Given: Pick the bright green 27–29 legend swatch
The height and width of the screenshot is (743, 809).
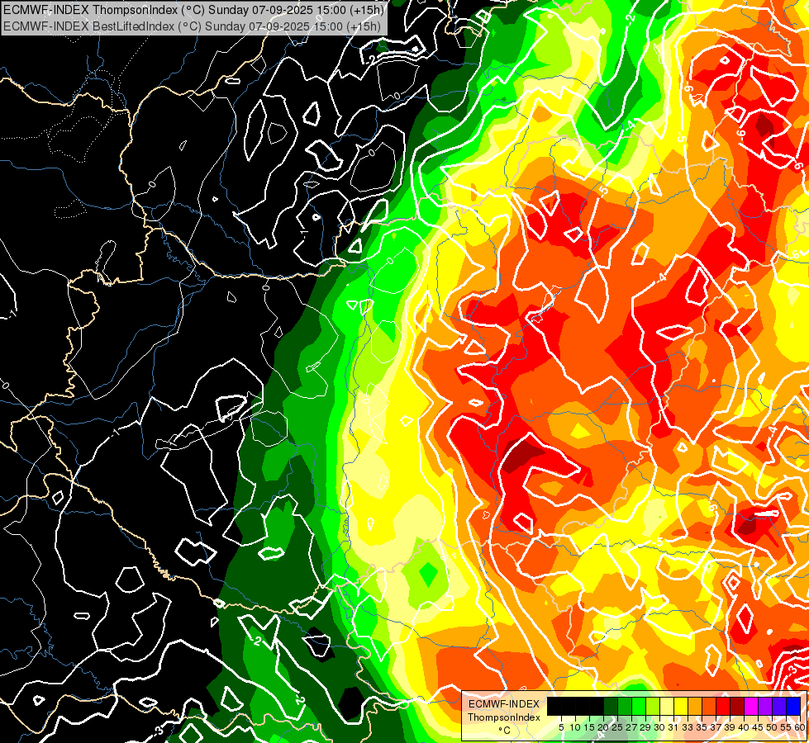Looking at the screenshot, I should pyautogui.click(x=639, y=707).
